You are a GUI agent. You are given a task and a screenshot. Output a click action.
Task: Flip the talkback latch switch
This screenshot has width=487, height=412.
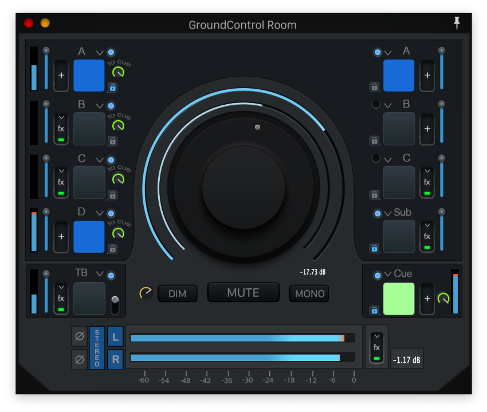[x=115, y=304]
